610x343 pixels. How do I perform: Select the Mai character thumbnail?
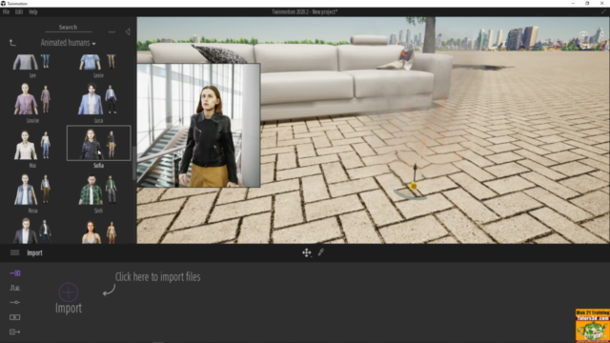(x=32, y=144)
